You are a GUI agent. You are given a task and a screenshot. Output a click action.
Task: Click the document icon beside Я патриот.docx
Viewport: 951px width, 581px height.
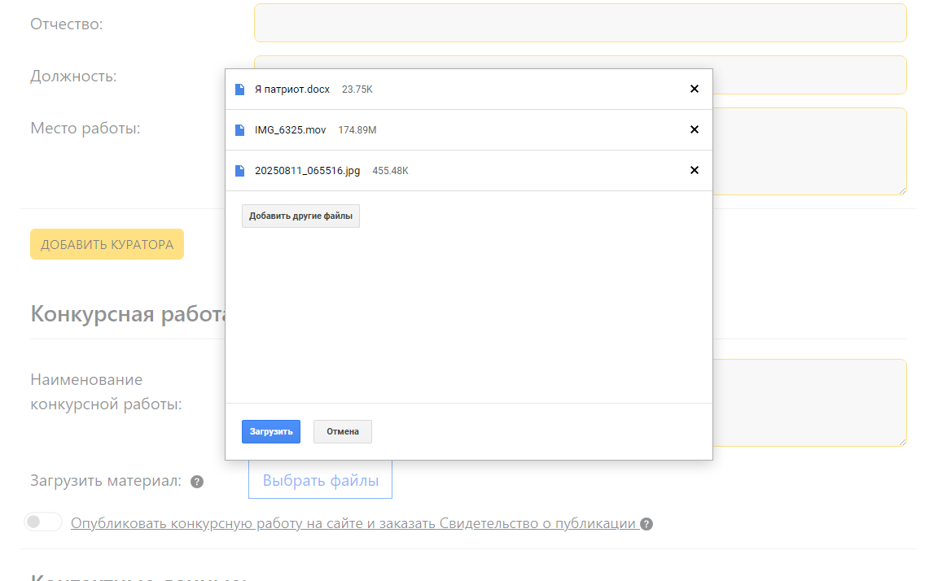pyautogui.click(x=239, y=90)
